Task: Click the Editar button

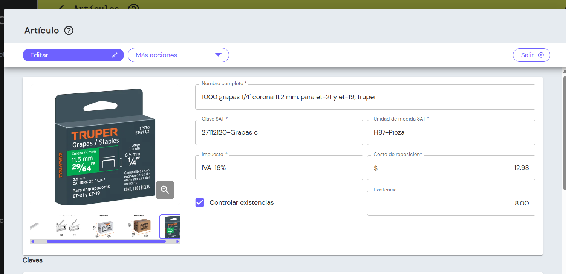Action: coord(73,55)
